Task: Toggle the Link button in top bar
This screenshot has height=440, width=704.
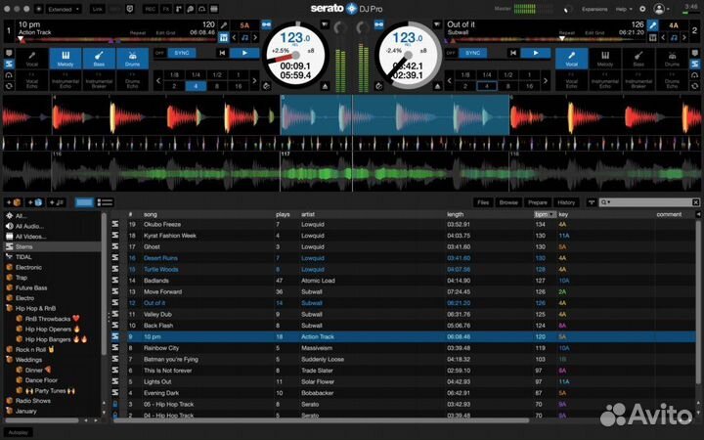Action: pos(98,9)
